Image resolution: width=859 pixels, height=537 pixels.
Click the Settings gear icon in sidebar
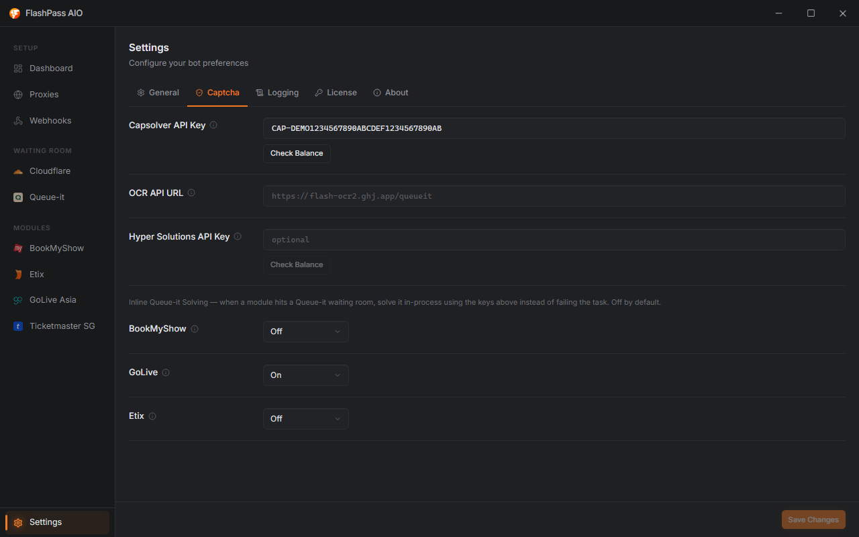click(x=18, y=522)
